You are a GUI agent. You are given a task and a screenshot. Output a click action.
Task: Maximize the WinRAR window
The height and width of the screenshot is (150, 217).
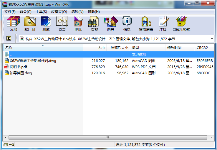[197, 3]
